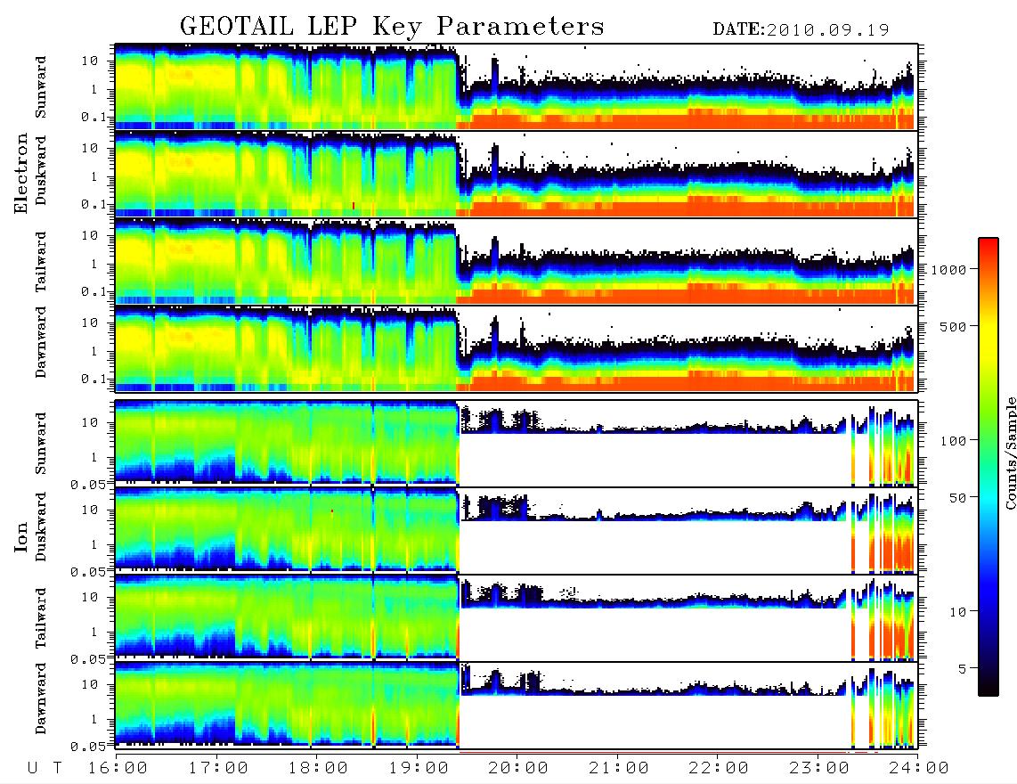
Task: Open the Ion Sunward spectrogram panel
Action: click(517, 443)
